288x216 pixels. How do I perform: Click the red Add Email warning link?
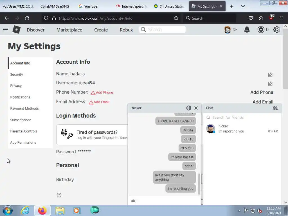(x=99, y=102)
